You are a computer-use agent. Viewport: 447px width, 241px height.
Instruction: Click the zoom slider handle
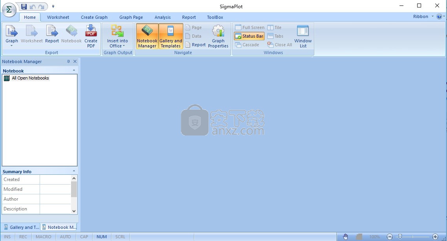(x=400, y=236)
